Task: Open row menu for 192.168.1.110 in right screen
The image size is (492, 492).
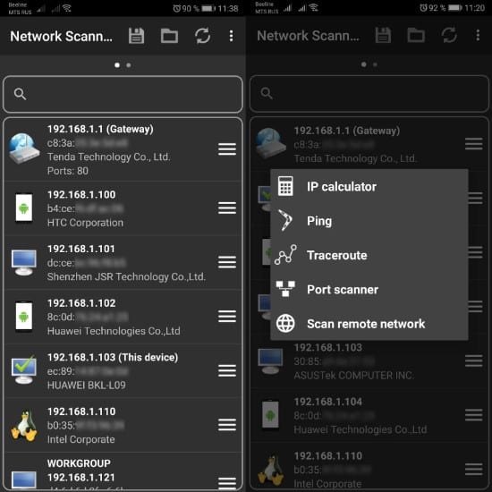Action: [x=474, y=469]
